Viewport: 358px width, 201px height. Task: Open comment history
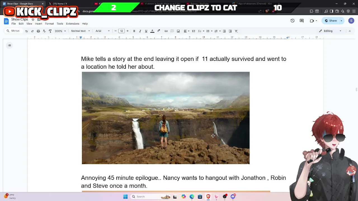pyautogui.click(x=302, y=21)
